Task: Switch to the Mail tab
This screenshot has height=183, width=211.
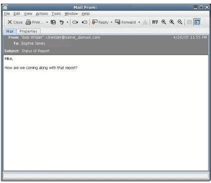Action: [9, 31]
